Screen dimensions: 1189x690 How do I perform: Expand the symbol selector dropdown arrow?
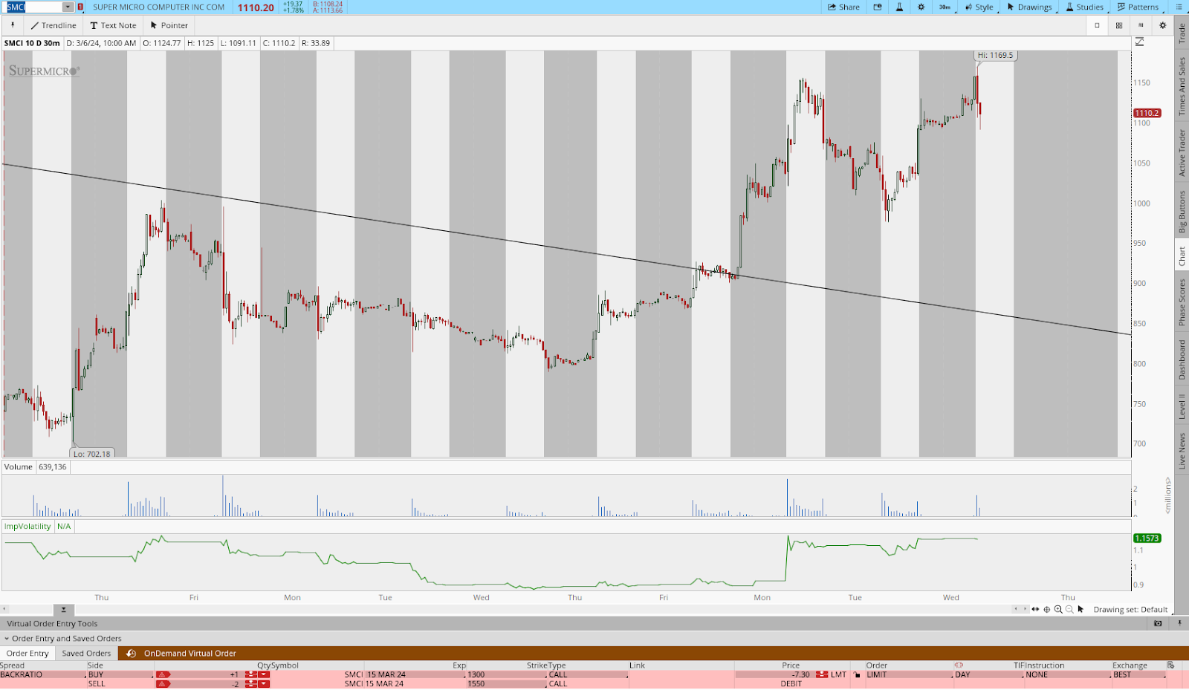pos(68,7)
